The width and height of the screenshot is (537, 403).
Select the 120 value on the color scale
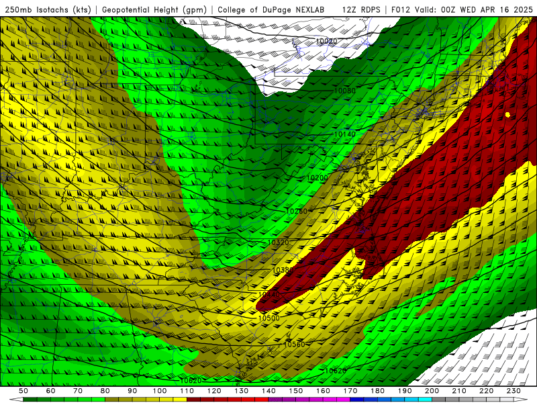[x=214, y=391]
